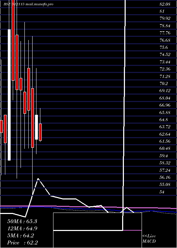Screen dimensions: 177x248
Task: Click the 60.48 price axis label
Action: [x=165, y=149]
